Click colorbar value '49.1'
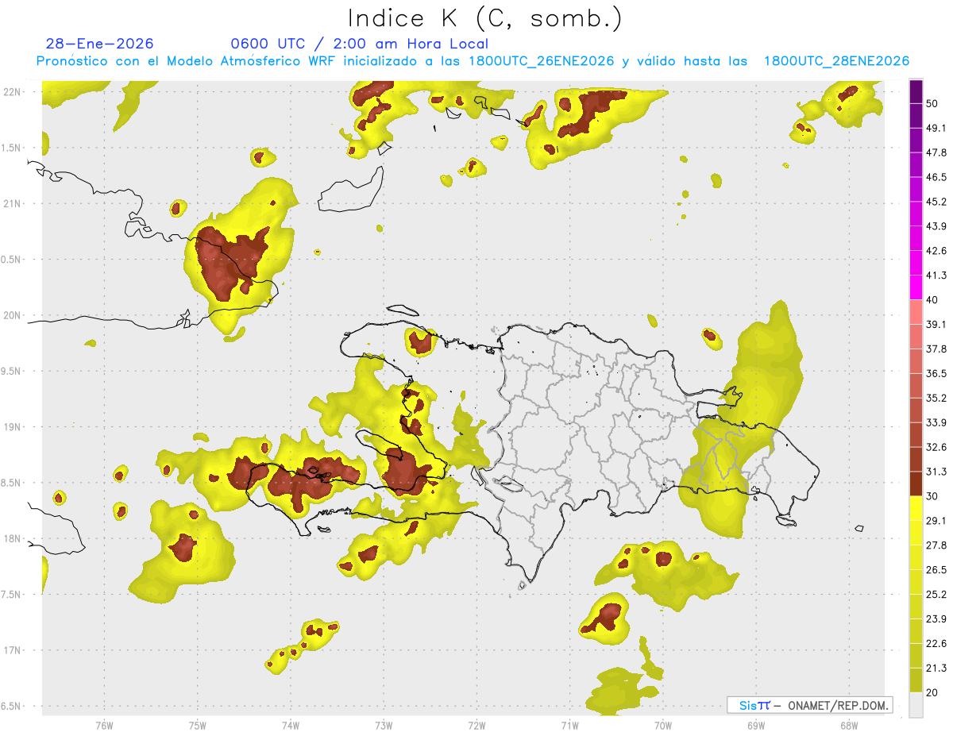The height and width of the screenshot is (736, 953). tap(936, 128)
